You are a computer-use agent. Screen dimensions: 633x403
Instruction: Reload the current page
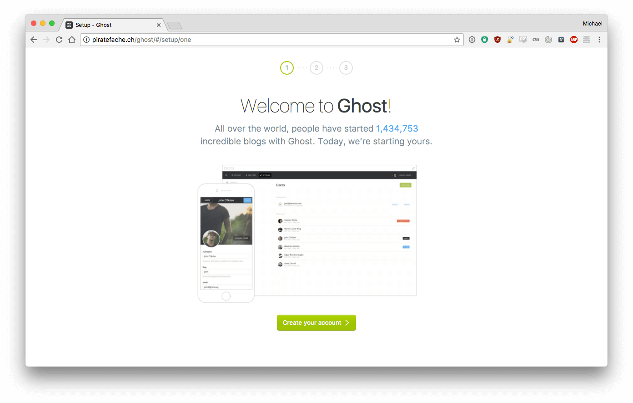click(x=59, y=40)
